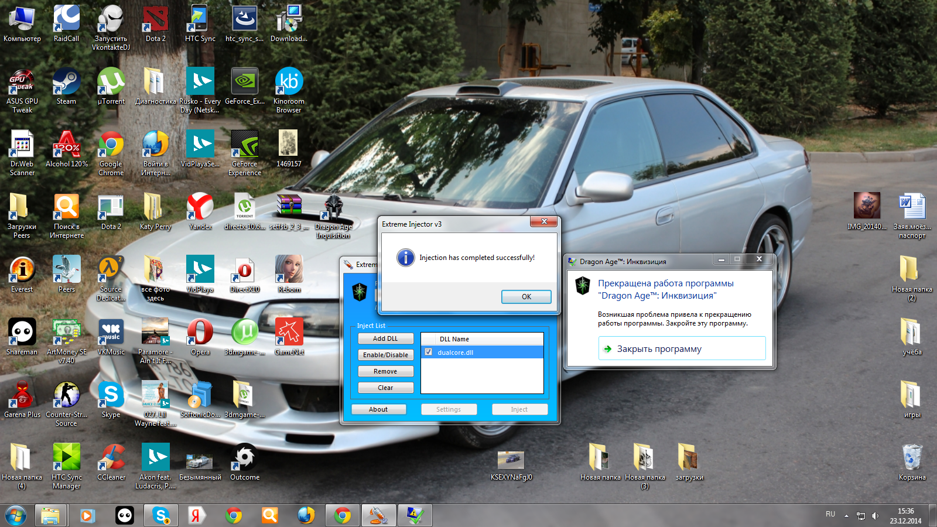Open the учёба folder
This screenshot has width=937, height=527.
912,337
